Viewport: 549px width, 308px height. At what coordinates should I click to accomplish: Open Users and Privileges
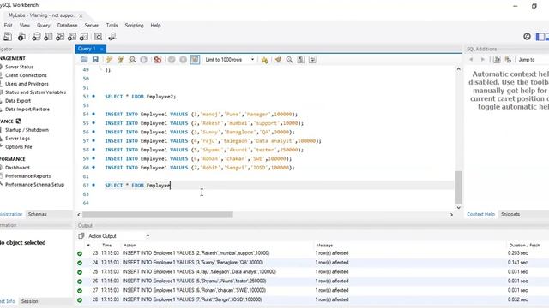point(27,84)
